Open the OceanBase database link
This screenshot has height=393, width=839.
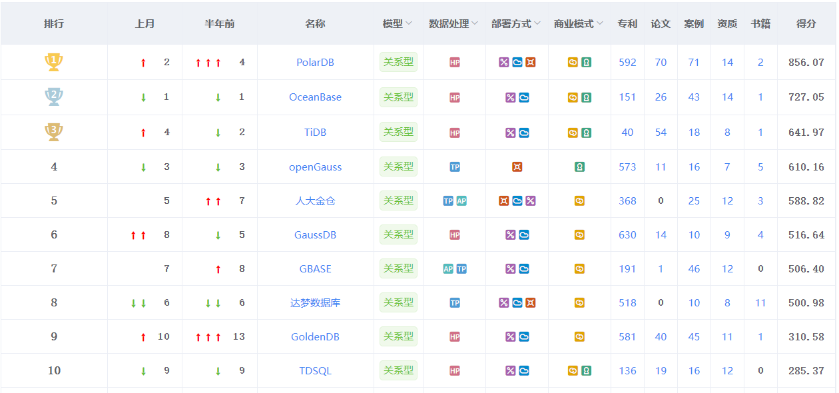point(315,97)
